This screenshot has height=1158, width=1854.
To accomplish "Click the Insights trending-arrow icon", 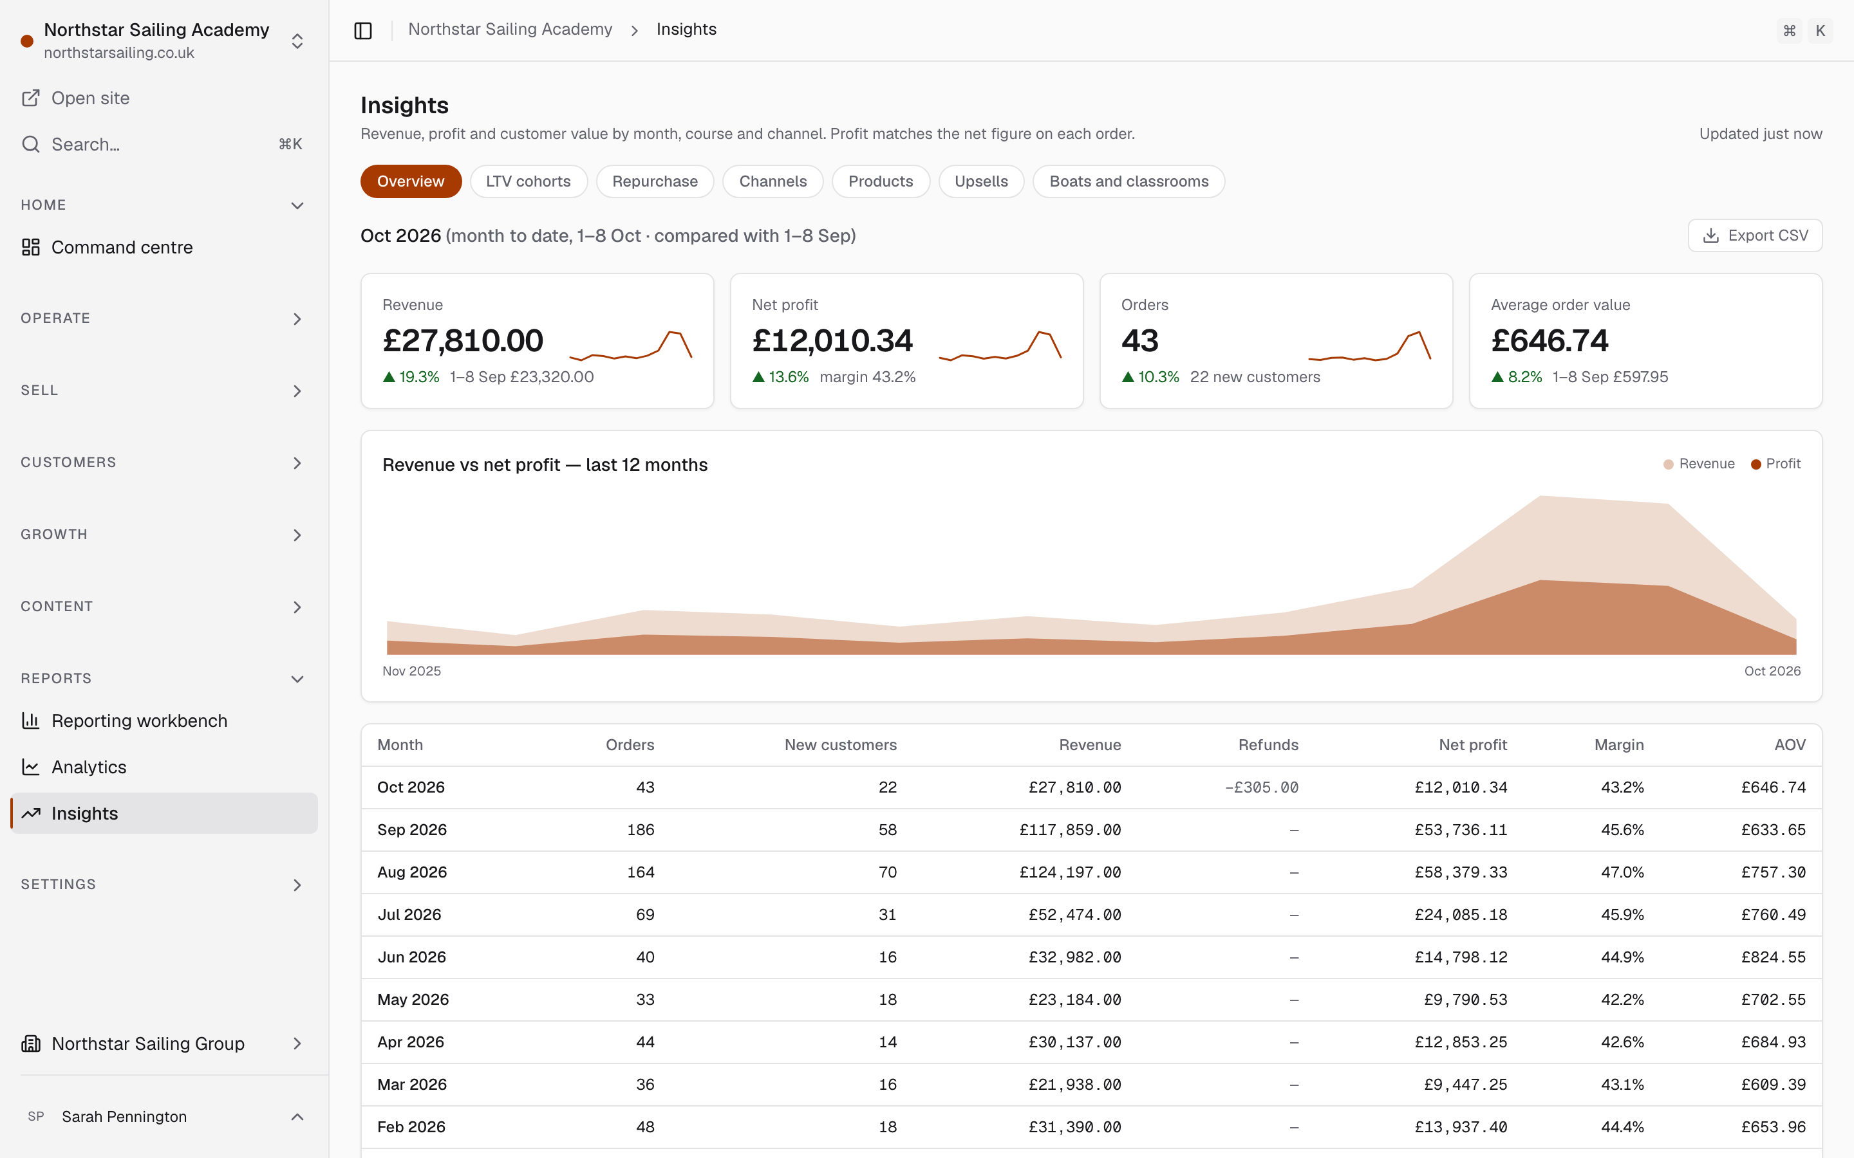I will tap(31, 813).
